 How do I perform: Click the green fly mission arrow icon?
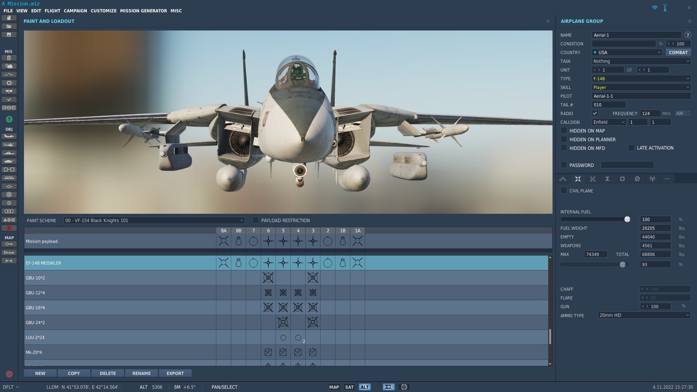tap(9, 119)
